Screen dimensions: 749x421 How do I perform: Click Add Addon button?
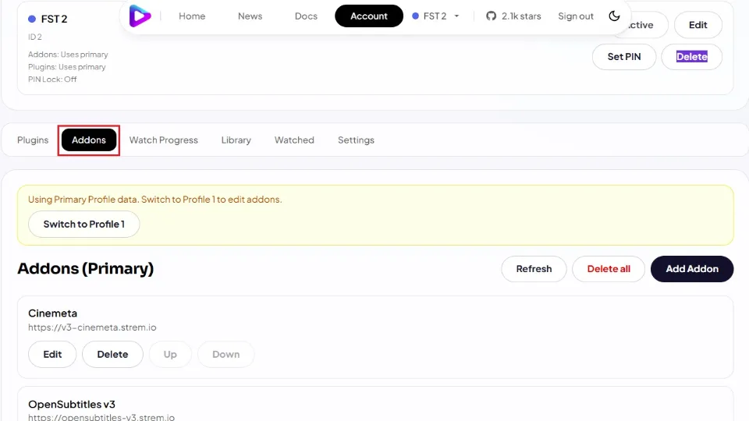[x=692, y=269]
